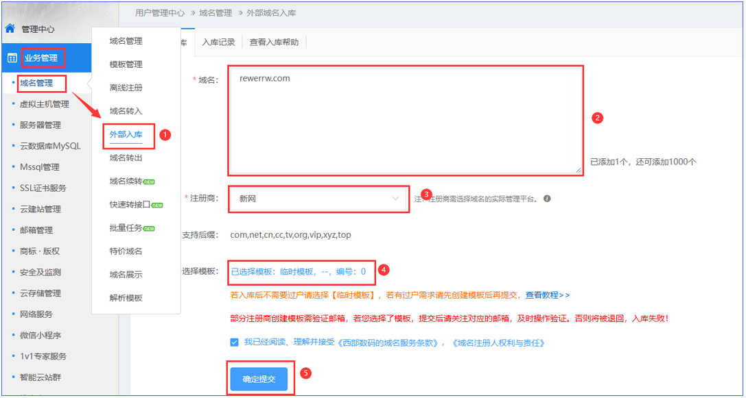746x398 pixels.
Task: Click the new badge beside 批量任务
Action: 149,228
